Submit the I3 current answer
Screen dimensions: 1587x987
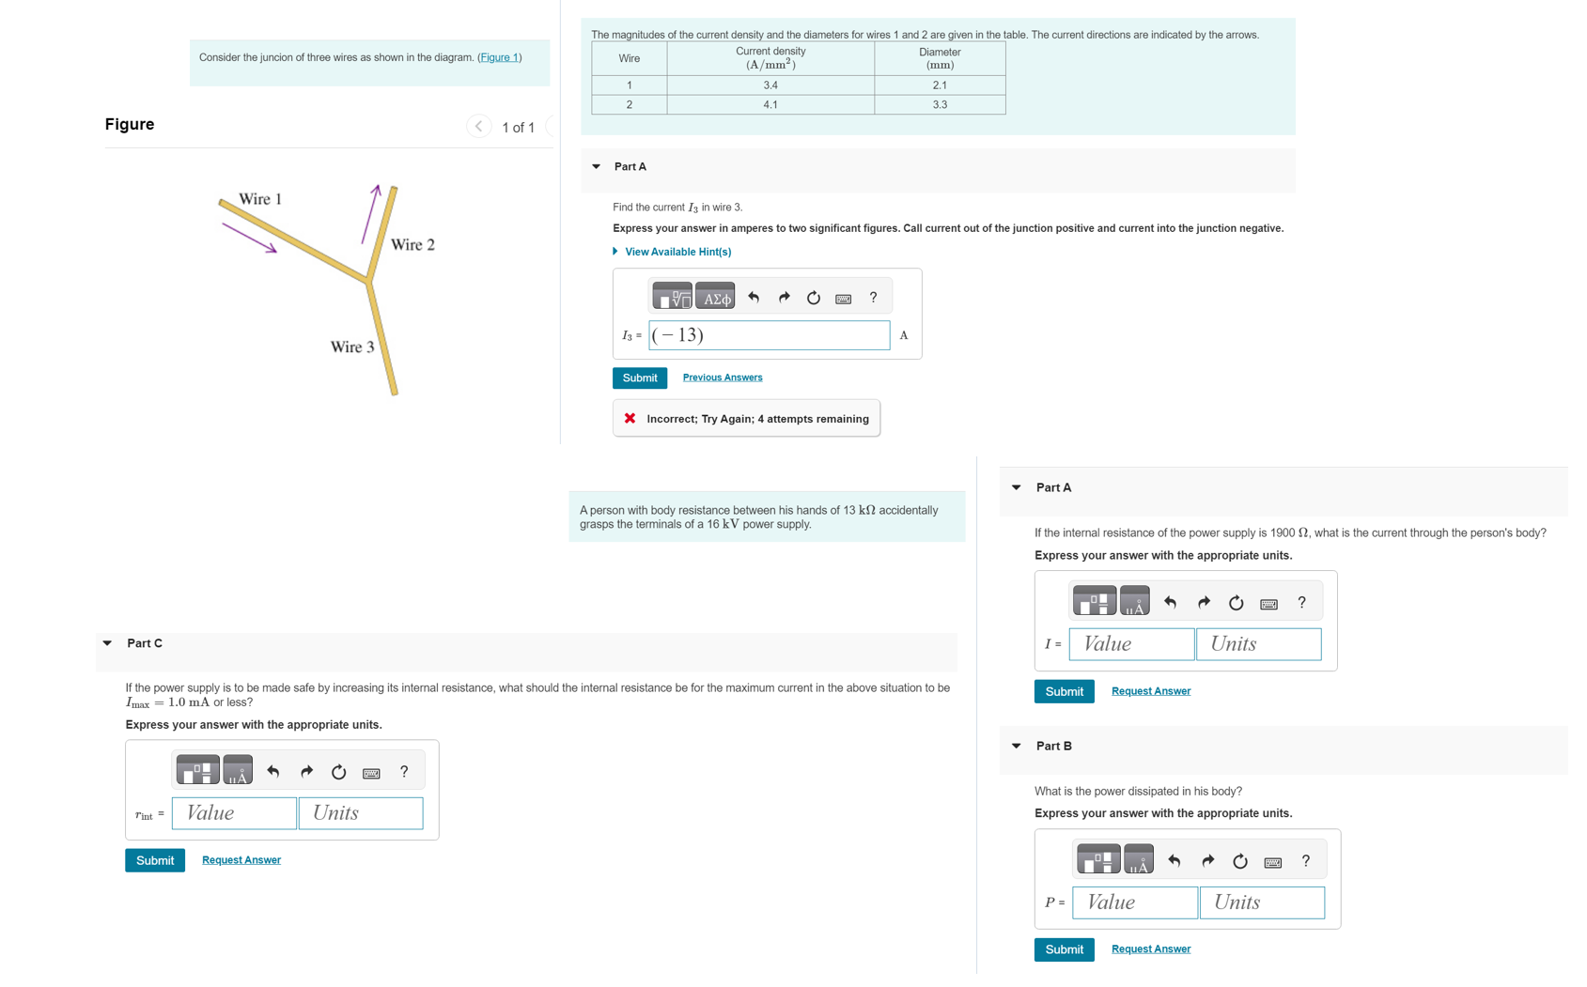click(x=640, y=378)
